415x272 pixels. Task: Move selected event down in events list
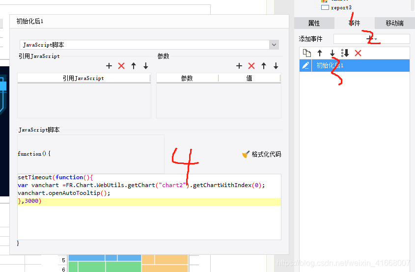tap(332, 53)
